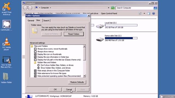Image resolution: width=175 pixels, height=98 pixels.
Task: Click the Search Computer input field
Action: (135, 8)
